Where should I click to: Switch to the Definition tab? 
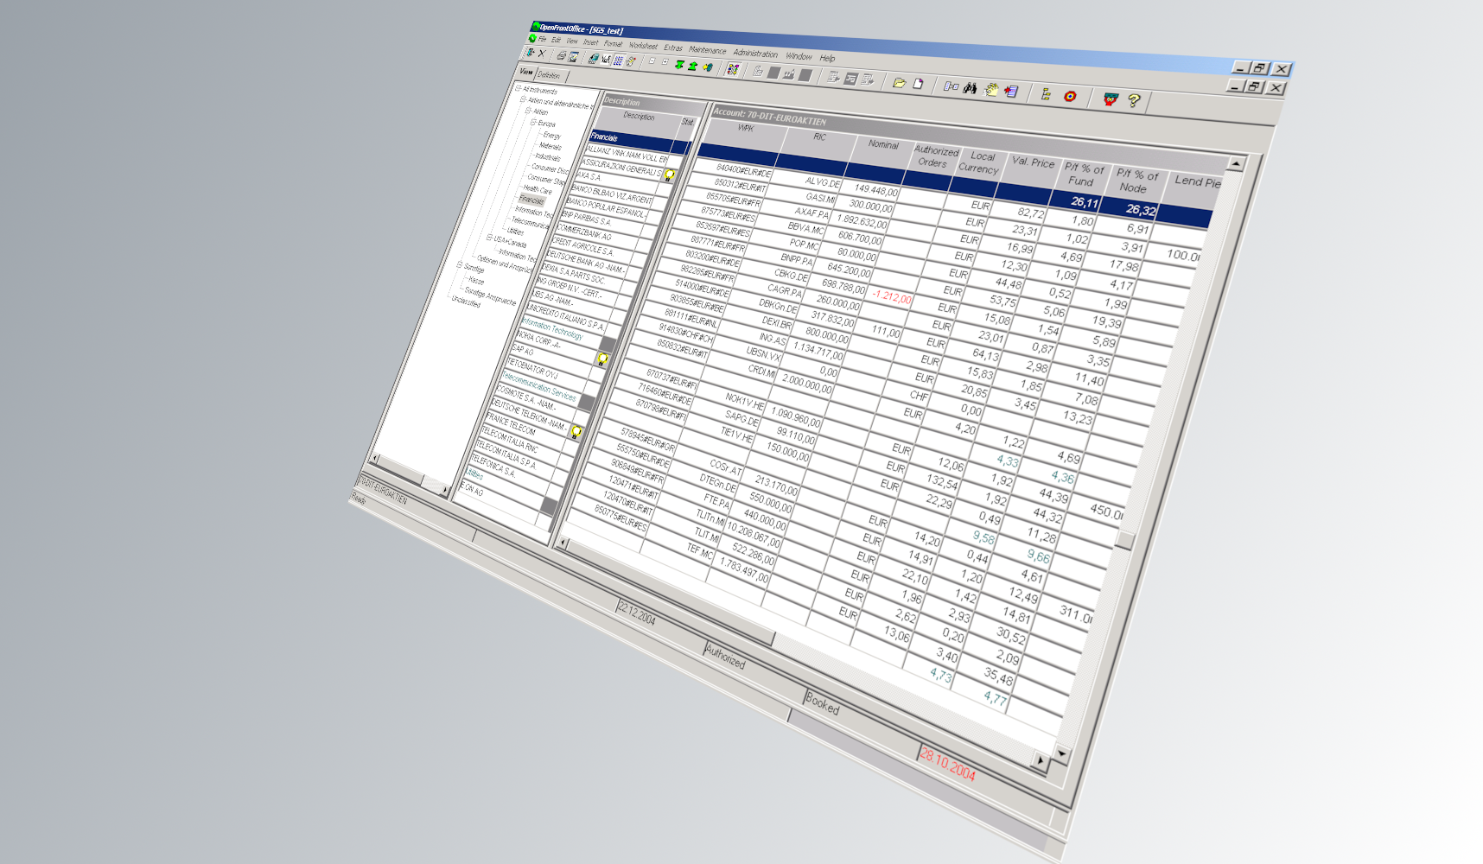[x=549, y=75]
